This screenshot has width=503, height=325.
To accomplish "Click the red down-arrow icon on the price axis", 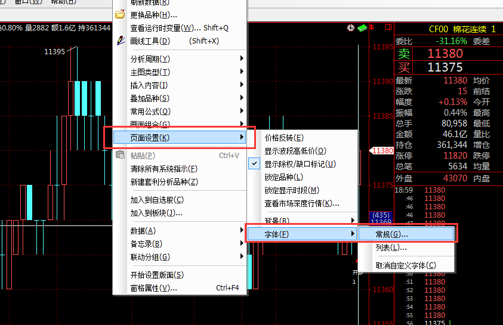I will pos(373,27).
